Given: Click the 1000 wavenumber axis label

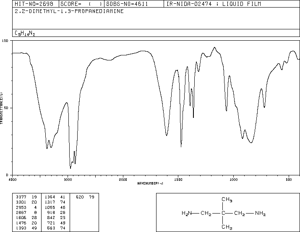Looking at the screenshot, I should click(233, 180).
